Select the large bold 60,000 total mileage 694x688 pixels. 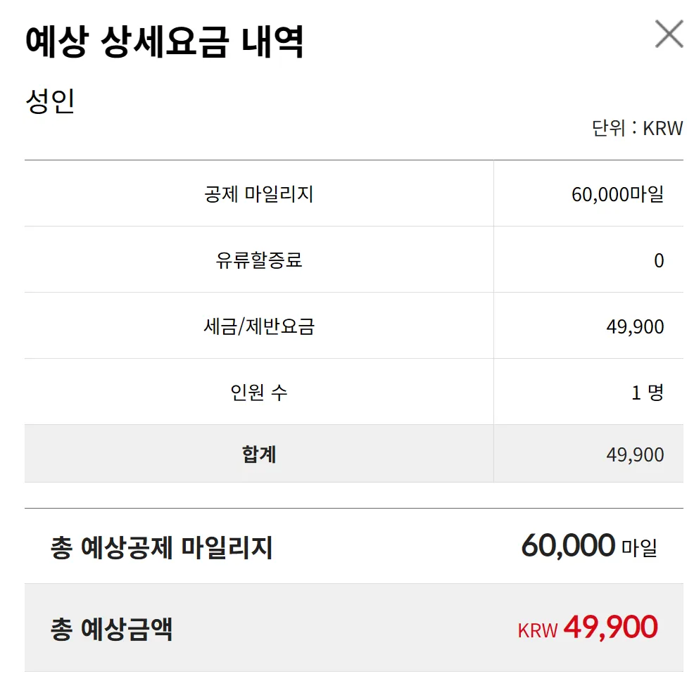click(x=568, y=545)
